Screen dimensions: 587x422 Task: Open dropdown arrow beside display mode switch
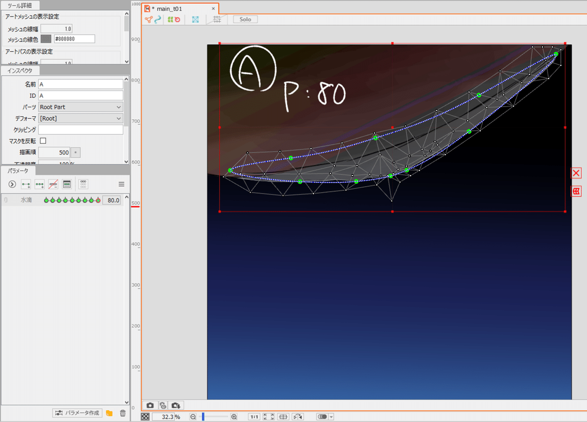331,417
